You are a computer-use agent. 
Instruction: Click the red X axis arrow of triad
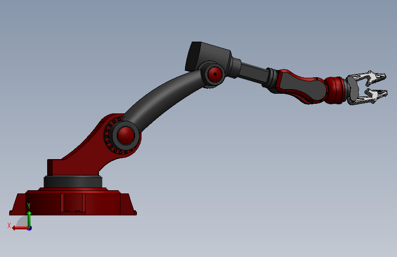(x=20, y=228)
